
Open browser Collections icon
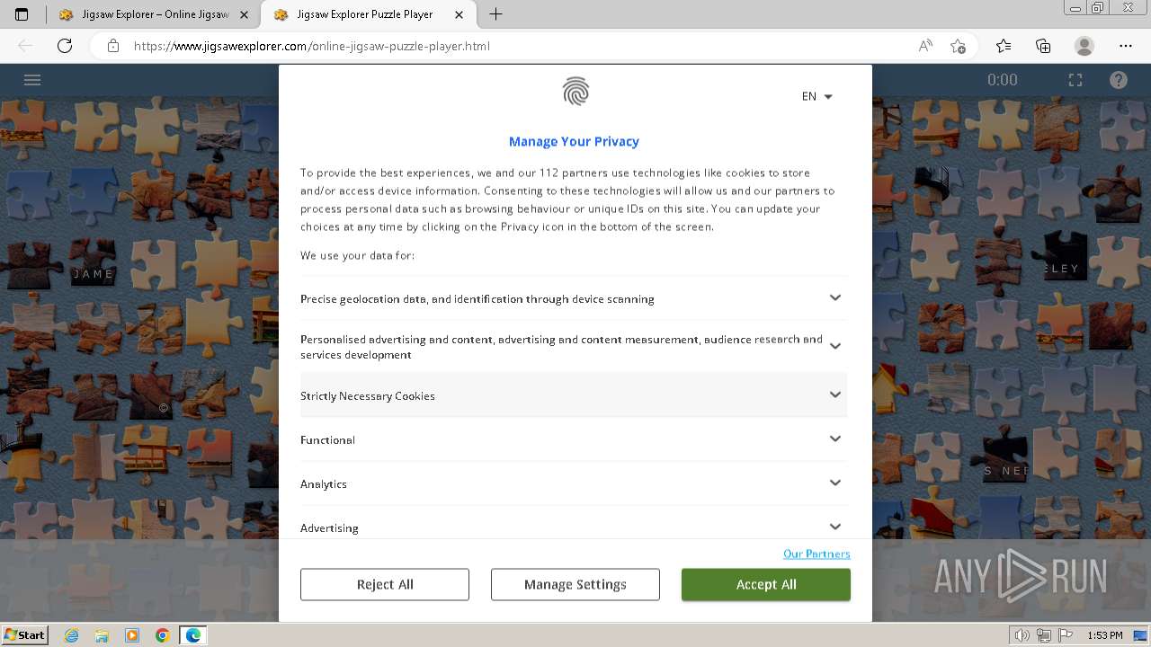click(x=1043, y=46)
